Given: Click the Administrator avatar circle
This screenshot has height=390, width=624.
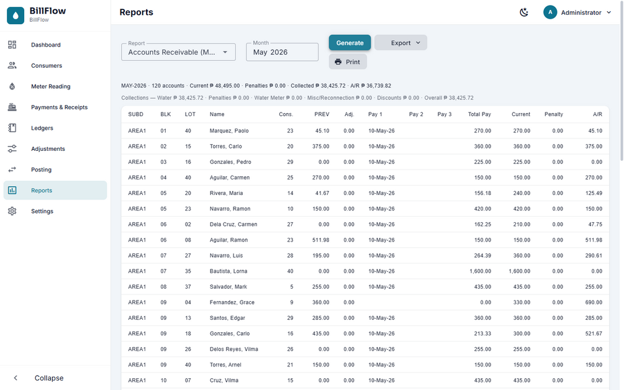Looking at the screenshot, I should coord(550,12).
